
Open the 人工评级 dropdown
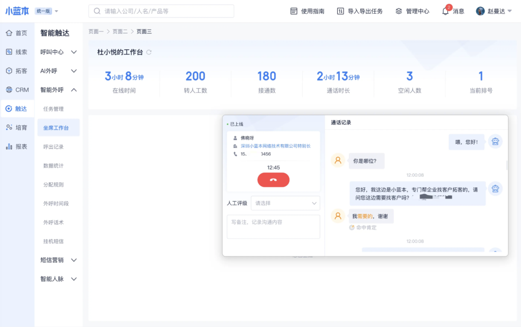point(285,203)
